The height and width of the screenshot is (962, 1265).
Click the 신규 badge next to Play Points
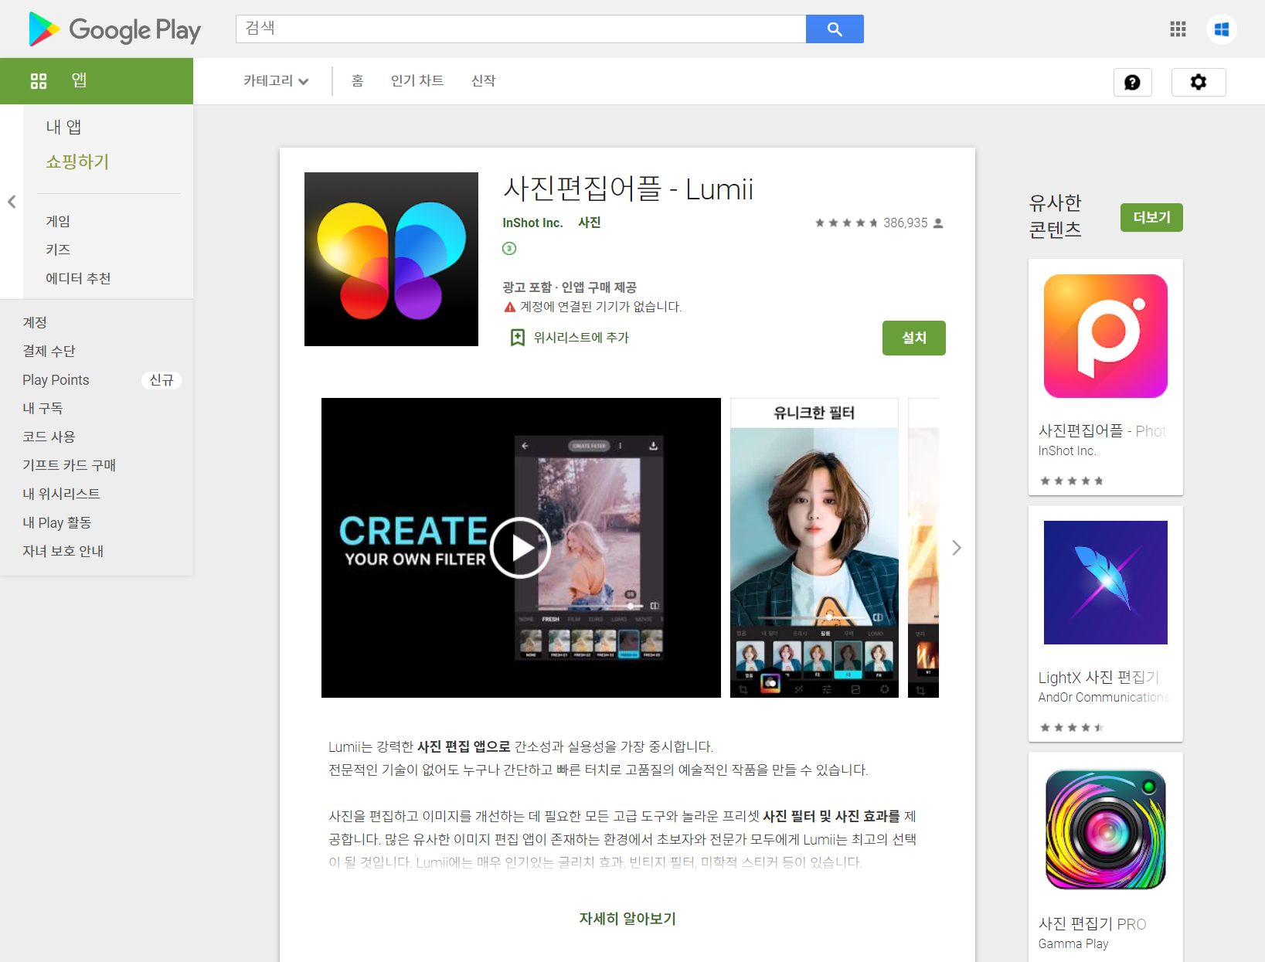point(162,380)
